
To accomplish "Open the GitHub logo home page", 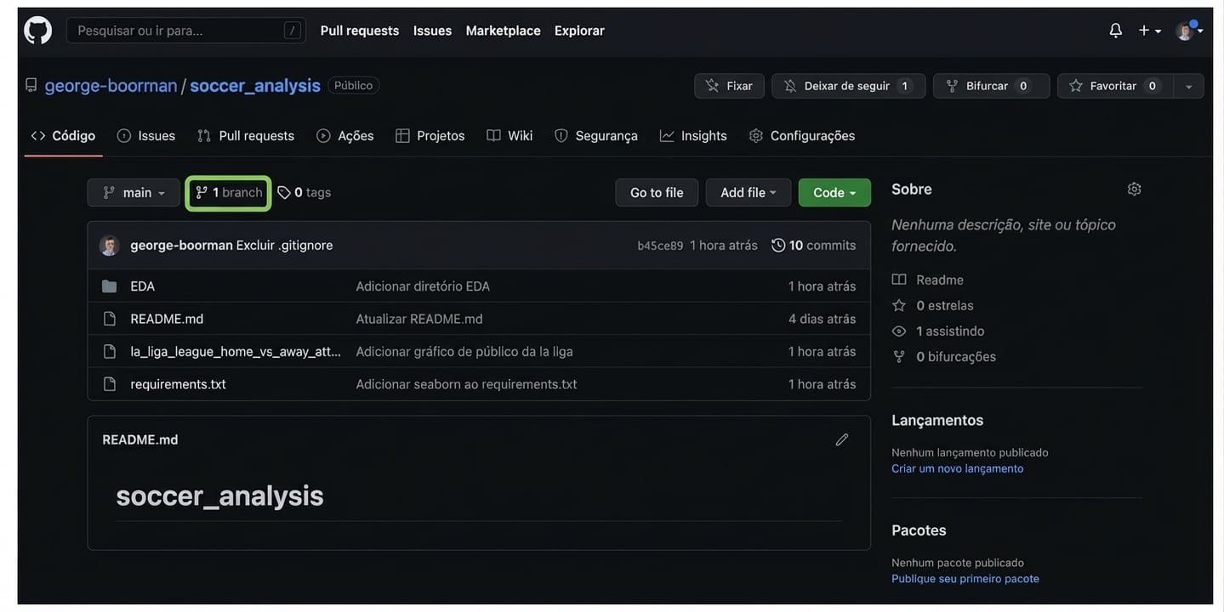I will coord(37,31).
